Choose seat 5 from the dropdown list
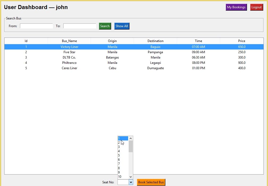 tap(123, 155)
